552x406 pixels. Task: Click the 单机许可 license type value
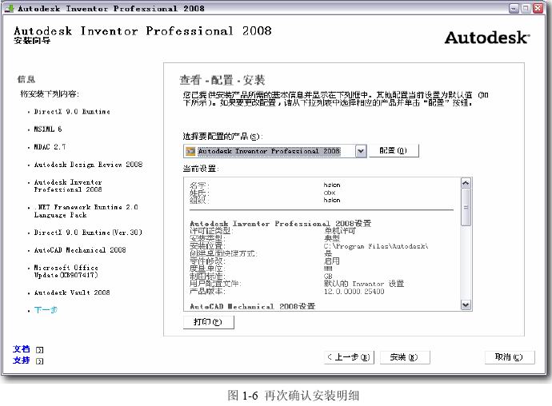[x=339, y=231]
